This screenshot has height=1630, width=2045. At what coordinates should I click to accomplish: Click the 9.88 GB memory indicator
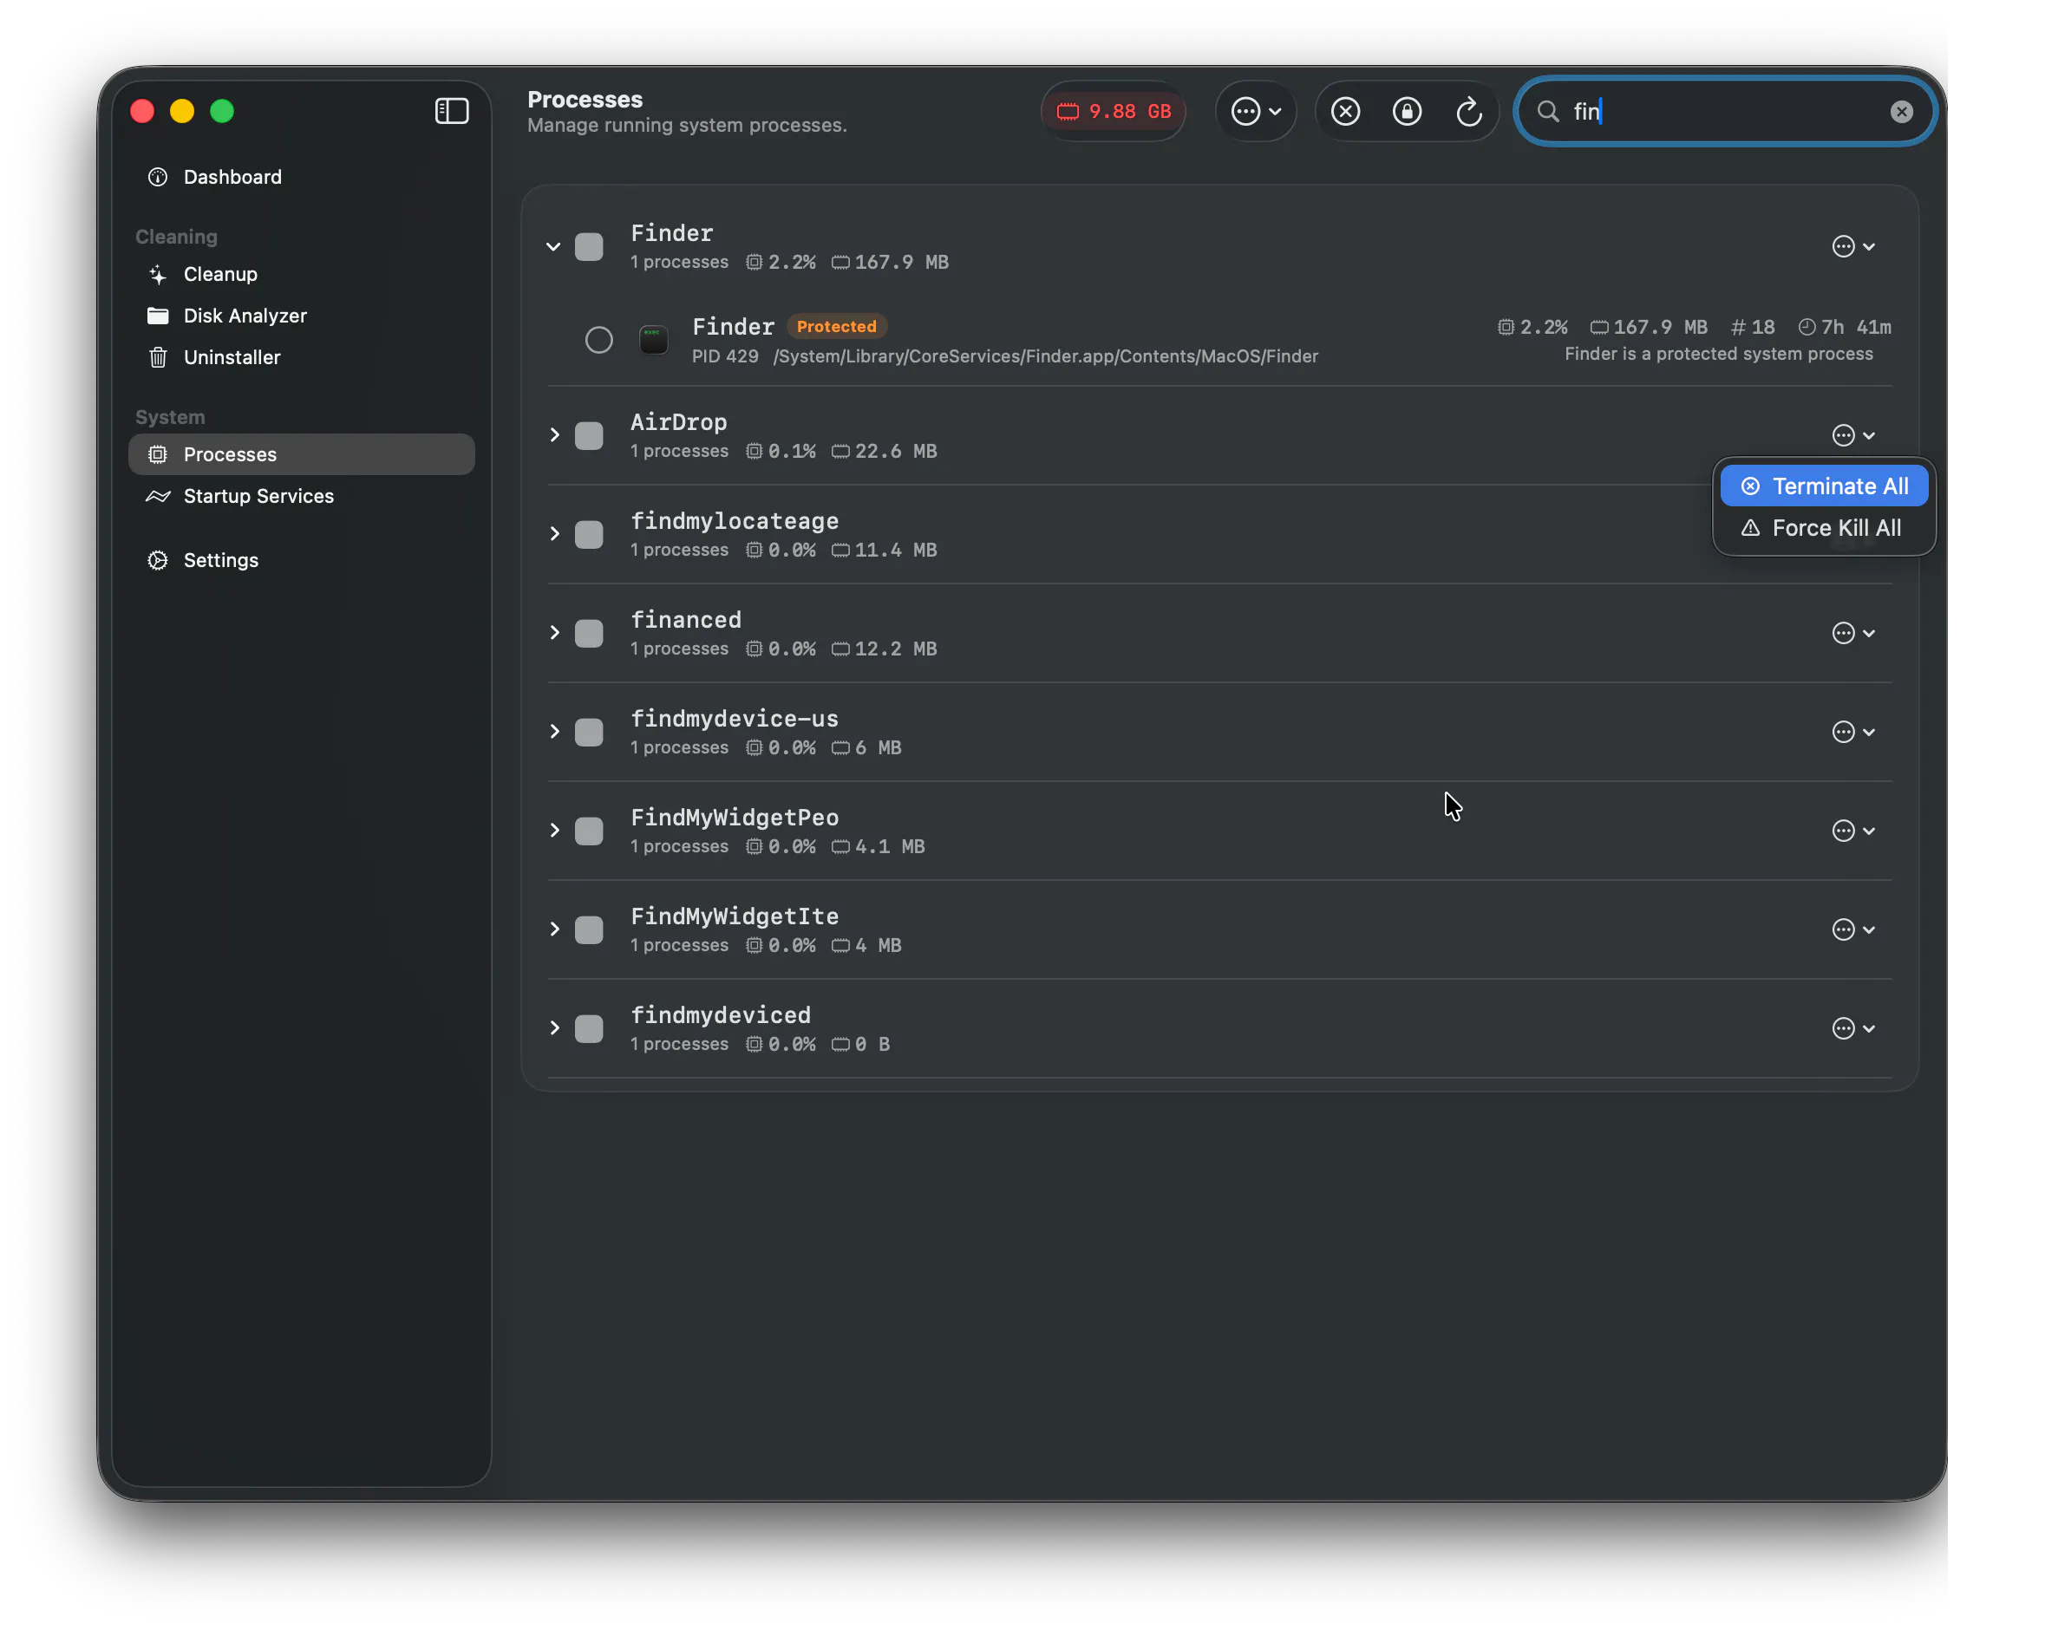[x=1114, y=112]
